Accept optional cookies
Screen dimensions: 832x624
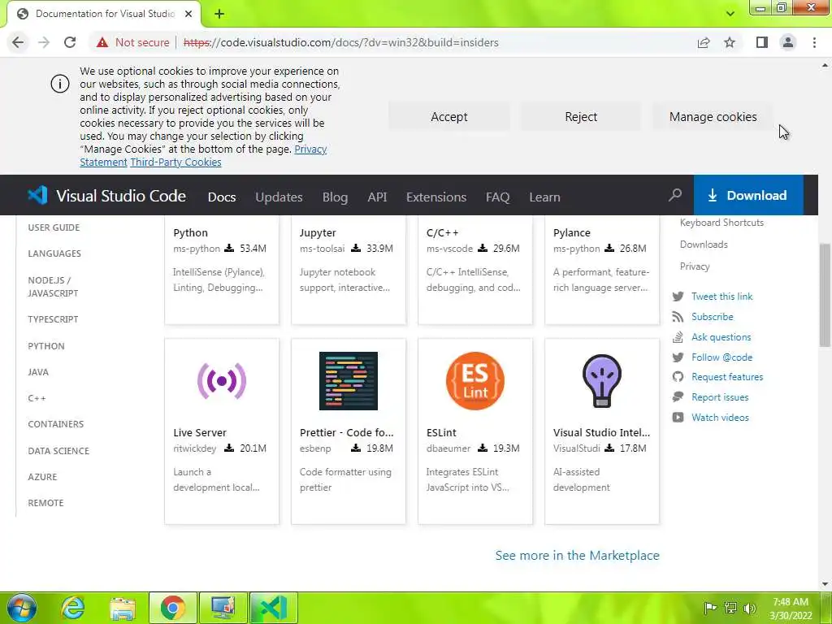(448, 117)
